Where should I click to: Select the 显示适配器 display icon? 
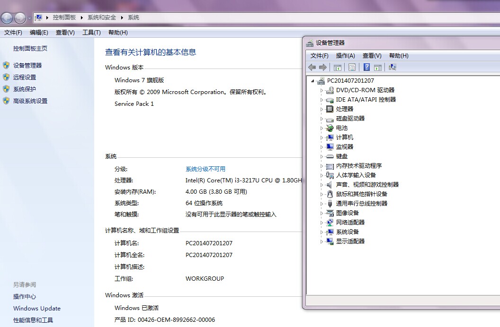click(330, 241)
